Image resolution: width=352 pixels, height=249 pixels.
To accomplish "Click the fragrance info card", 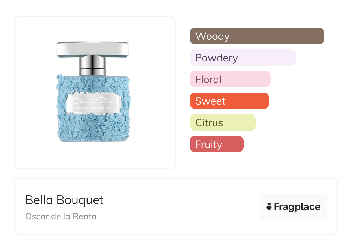I will pos(176,207).
